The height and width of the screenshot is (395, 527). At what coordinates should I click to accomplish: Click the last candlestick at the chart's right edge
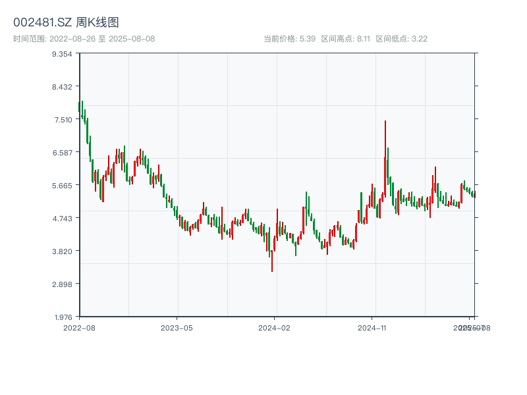475,194
